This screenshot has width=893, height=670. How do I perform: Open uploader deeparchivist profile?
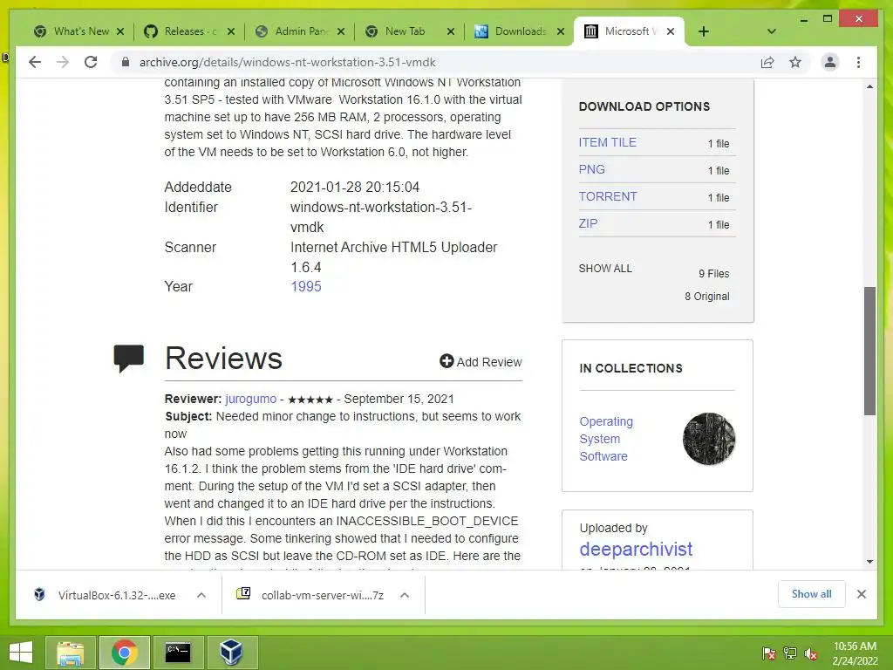[x=636, y=550]
